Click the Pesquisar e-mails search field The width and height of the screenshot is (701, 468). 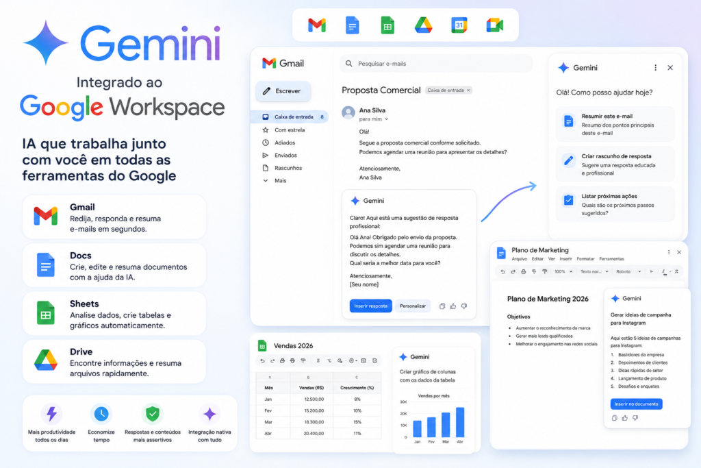pyautogui.click(x=436, y=64)
